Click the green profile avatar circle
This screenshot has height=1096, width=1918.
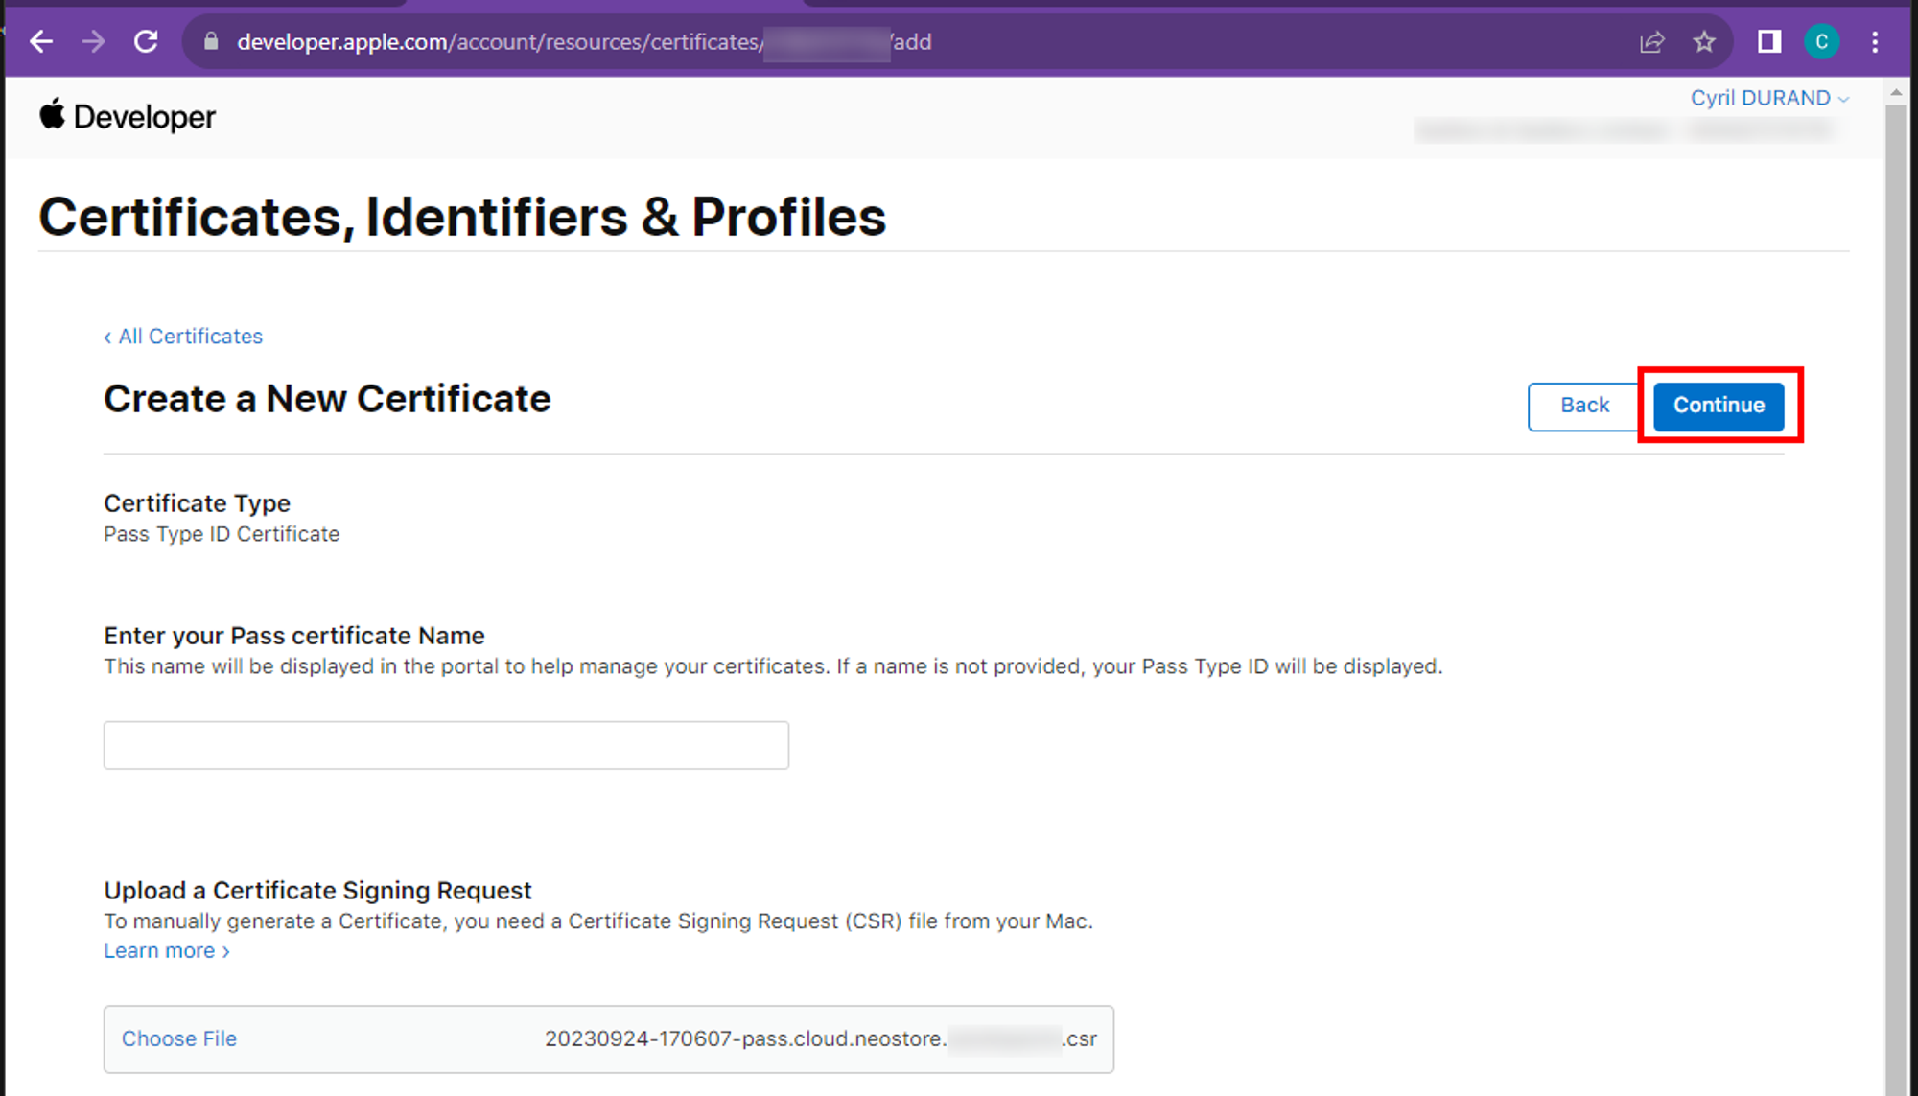point(1821,41)
